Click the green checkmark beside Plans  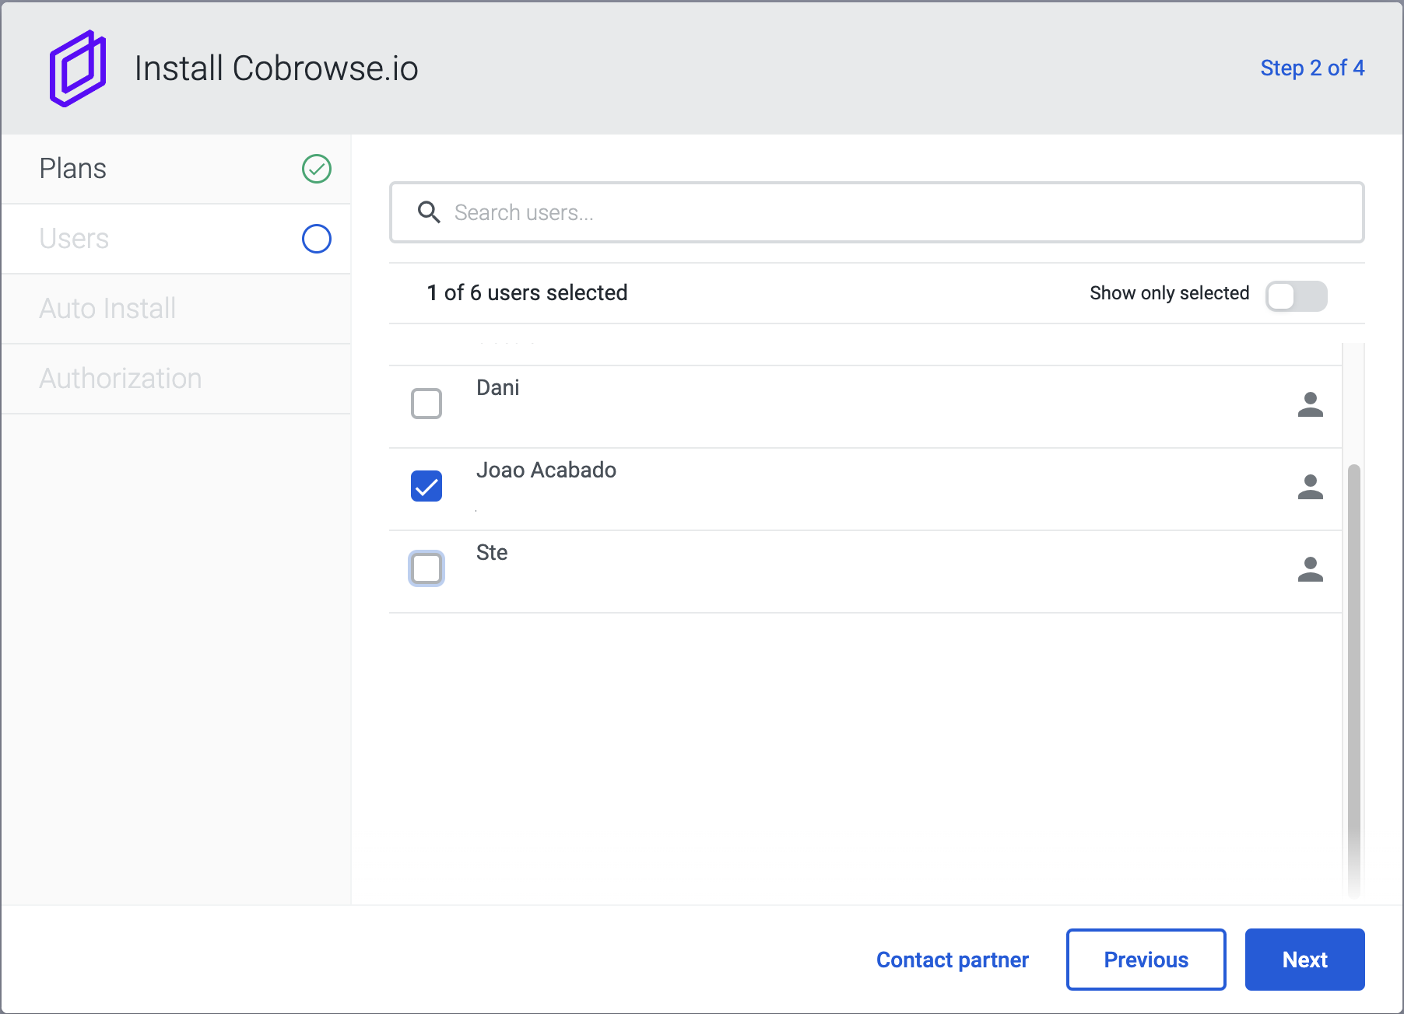tap(316, 169)
